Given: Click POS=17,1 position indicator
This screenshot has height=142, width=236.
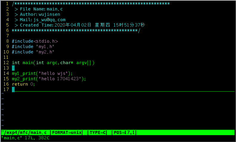Looking at the screenshot, I should click(x=124, y=132).
